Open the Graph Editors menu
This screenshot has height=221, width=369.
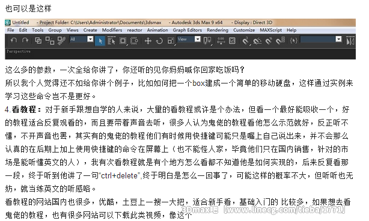(x=188, y=30)
